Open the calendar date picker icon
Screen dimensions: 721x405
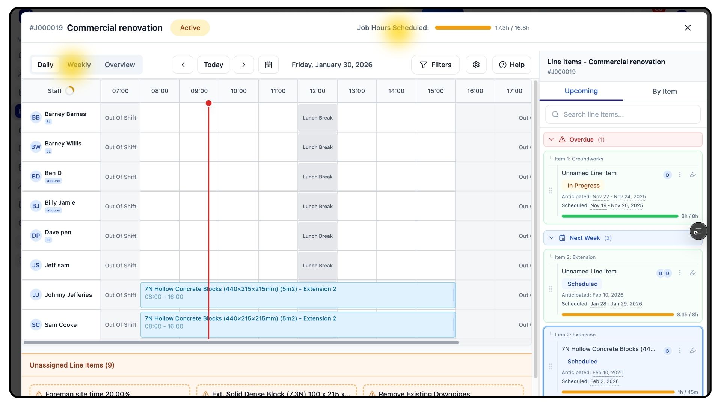coord(268,64)
